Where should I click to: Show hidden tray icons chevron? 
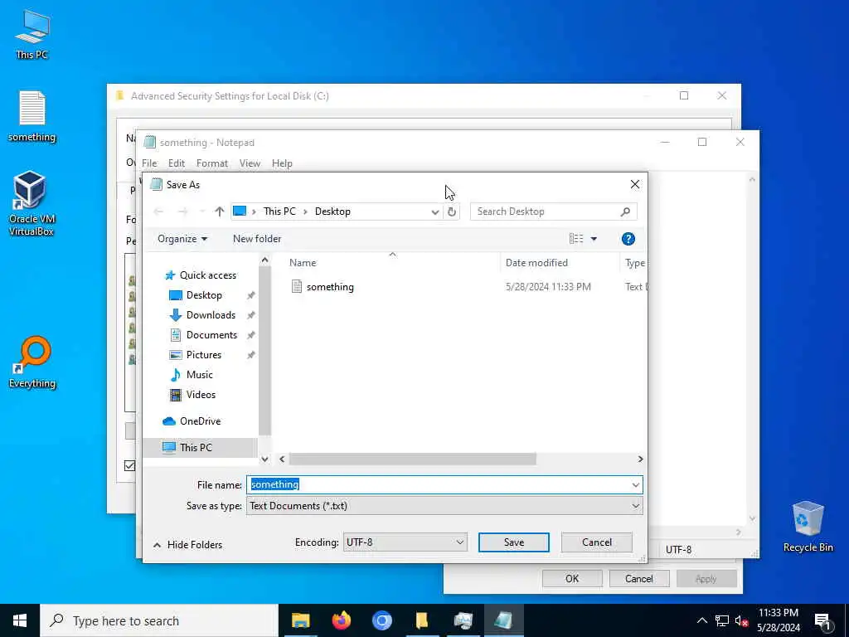pos(701,621)
